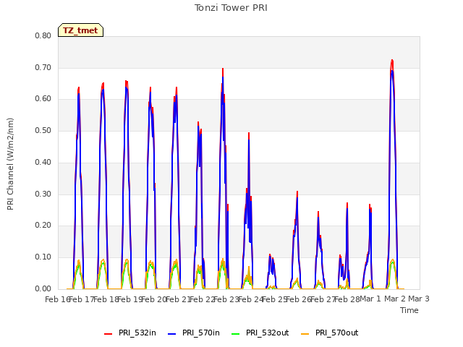Click the Time x-axis label

pos(409,310)
